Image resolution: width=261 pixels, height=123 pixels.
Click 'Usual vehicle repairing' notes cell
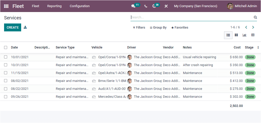199,57
